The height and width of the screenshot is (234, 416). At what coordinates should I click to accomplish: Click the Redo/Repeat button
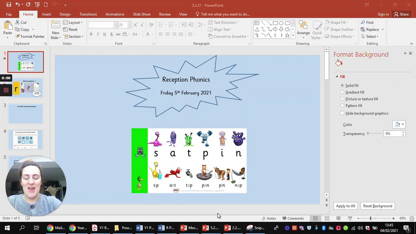(28, 5)
